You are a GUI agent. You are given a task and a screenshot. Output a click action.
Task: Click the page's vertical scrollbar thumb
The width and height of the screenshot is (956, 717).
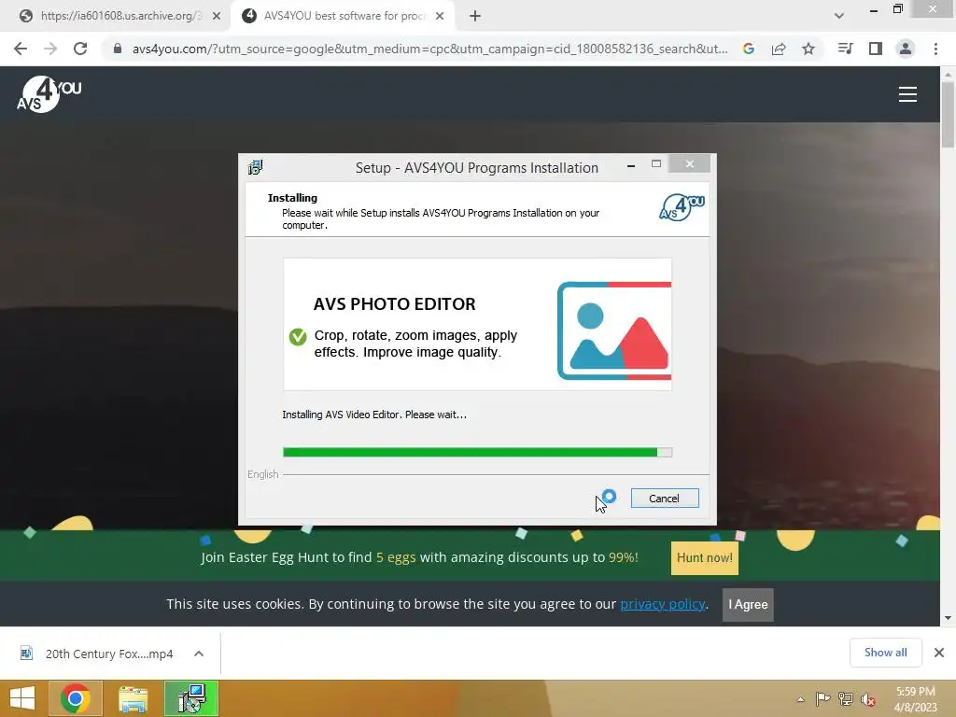(x=948, y=115)
